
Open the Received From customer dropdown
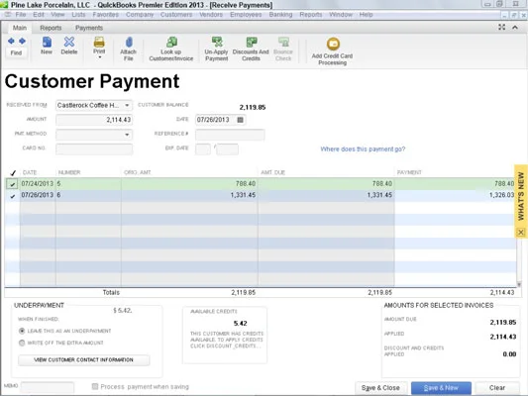tap(127, 105)
